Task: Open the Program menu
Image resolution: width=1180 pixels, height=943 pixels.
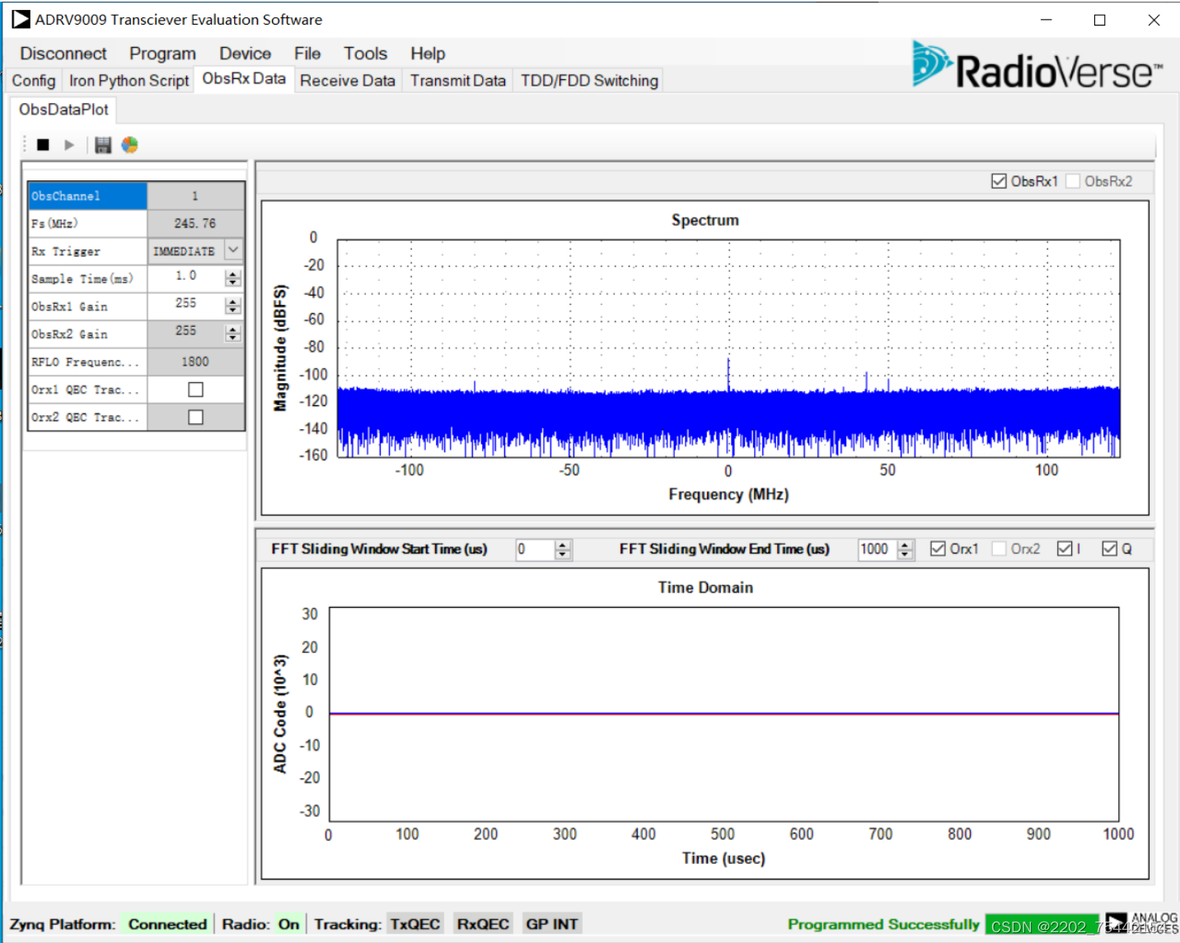Action: pyautogui.click(x=162, y=54)
